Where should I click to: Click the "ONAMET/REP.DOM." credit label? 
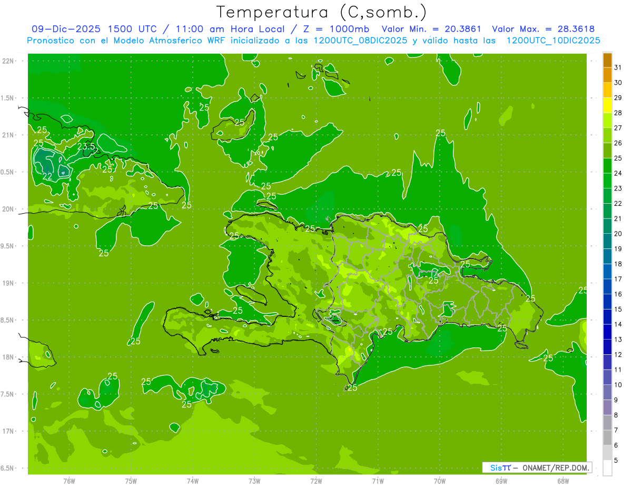(555, 467)
